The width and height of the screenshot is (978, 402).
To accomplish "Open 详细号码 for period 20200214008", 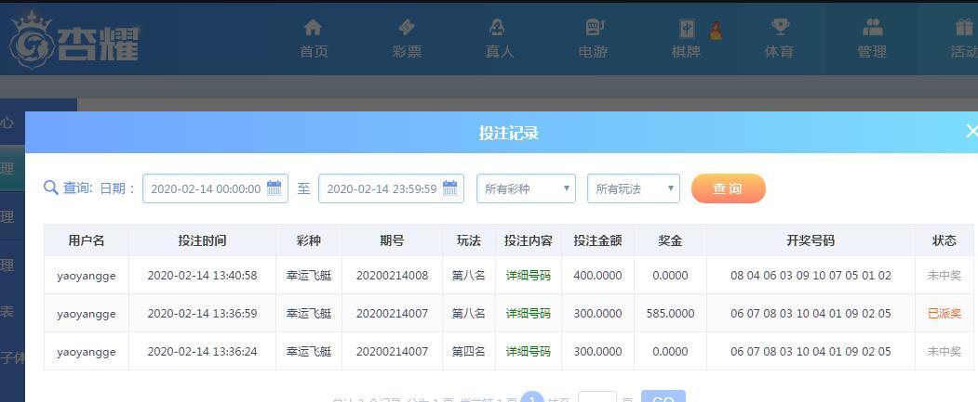I will 528,276.
